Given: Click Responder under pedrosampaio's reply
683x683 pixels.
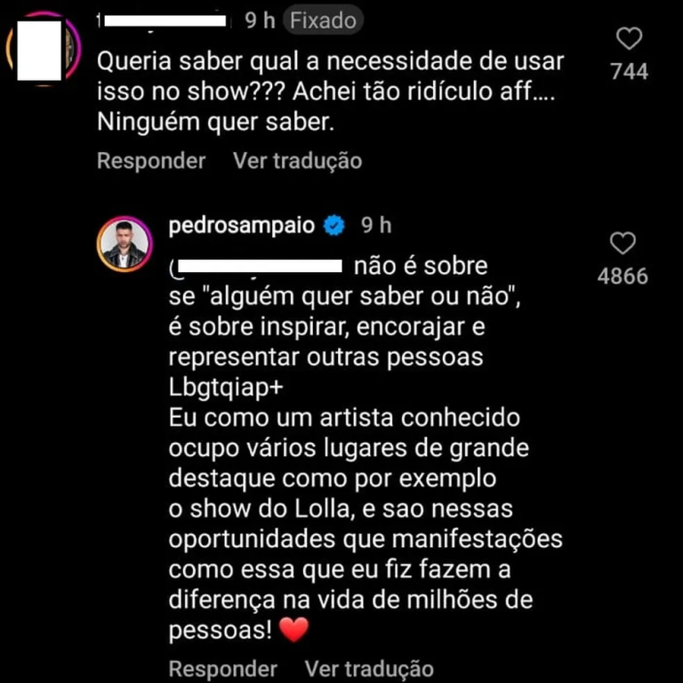Looking at the screenshot, I should pos(223,669).
